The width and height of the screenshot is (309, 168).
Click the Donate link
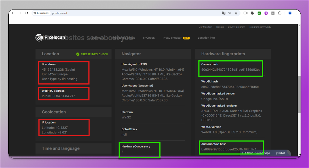tap(220, 27)
